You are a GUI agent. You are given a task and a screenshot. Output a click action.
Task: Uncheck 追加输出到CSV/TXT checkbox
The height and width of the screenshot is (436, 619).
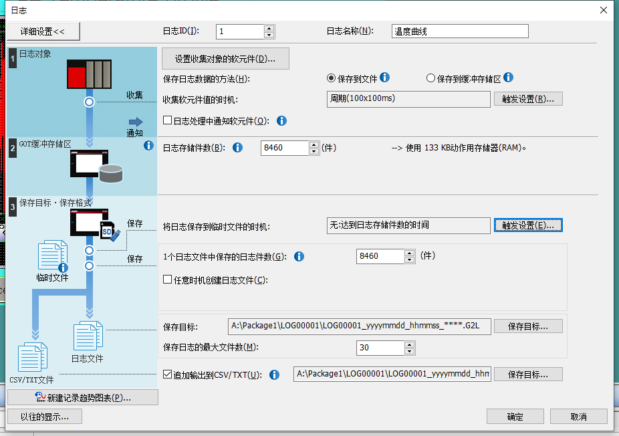coord(168,374)
